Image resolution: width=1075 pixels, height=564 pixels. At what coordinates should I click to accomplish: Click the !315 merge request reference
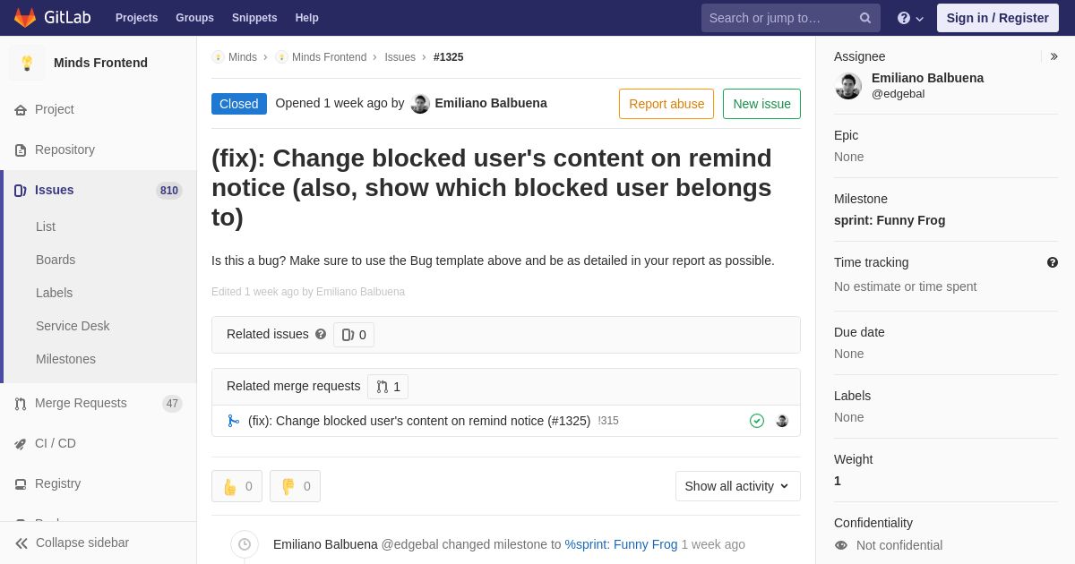point(608,421)
